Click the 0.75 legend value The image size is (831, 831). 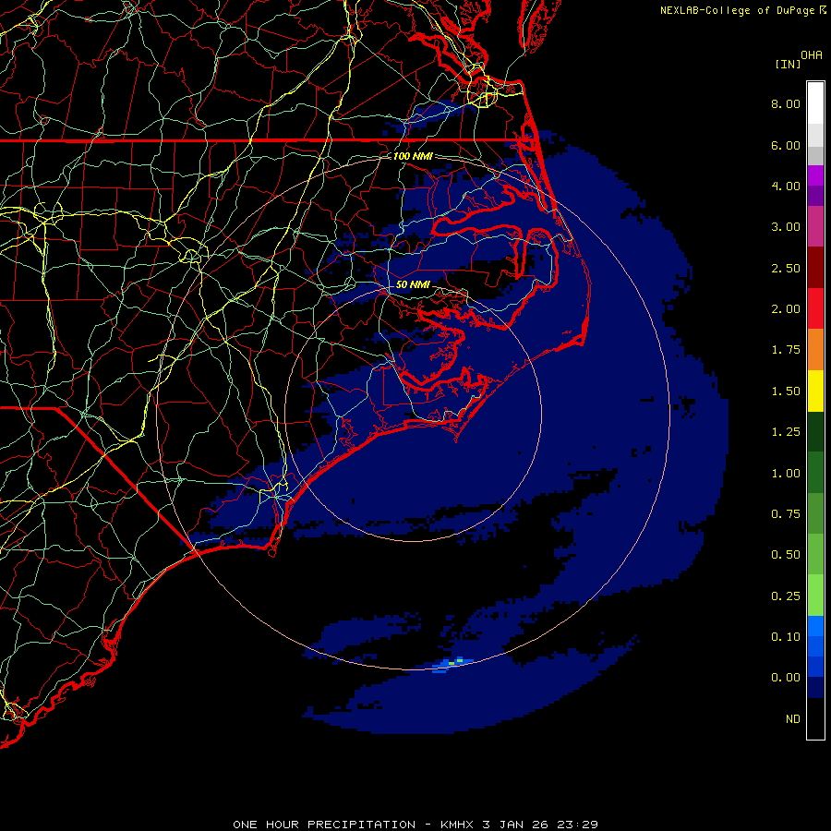786,514
